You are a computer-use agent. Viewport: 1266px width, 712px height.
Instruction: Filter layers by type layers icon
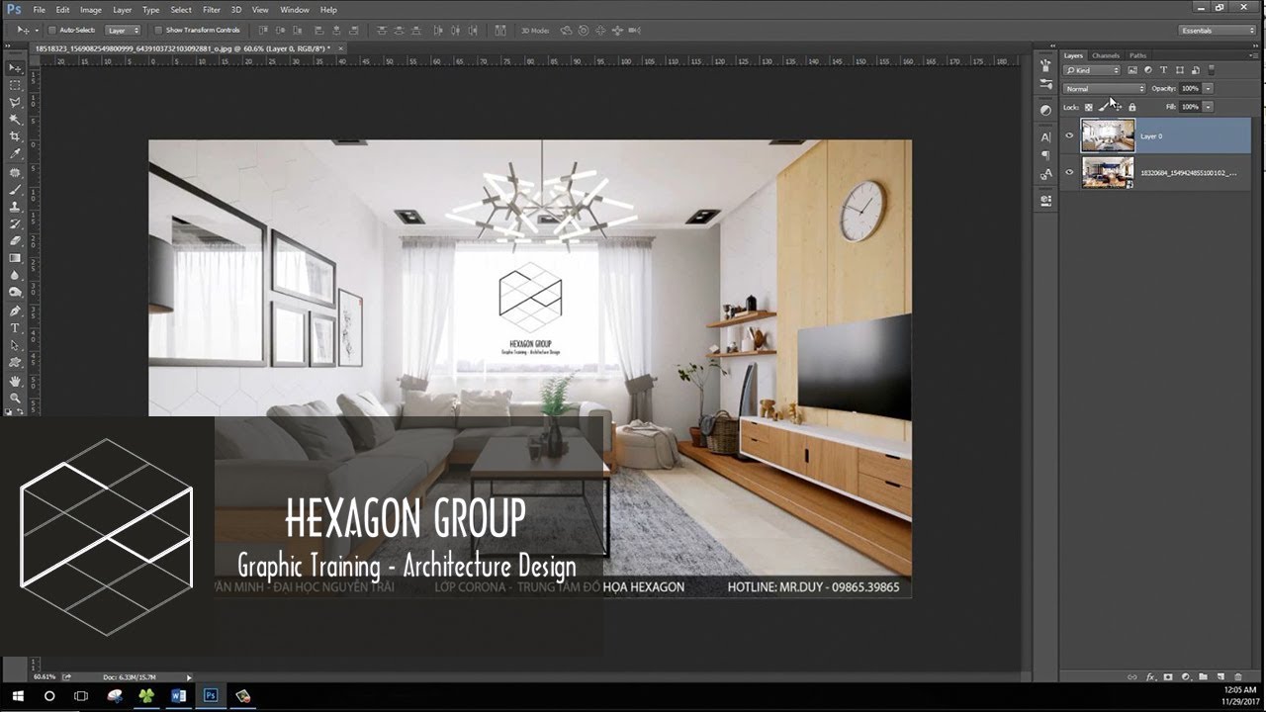pos(1164,70)
